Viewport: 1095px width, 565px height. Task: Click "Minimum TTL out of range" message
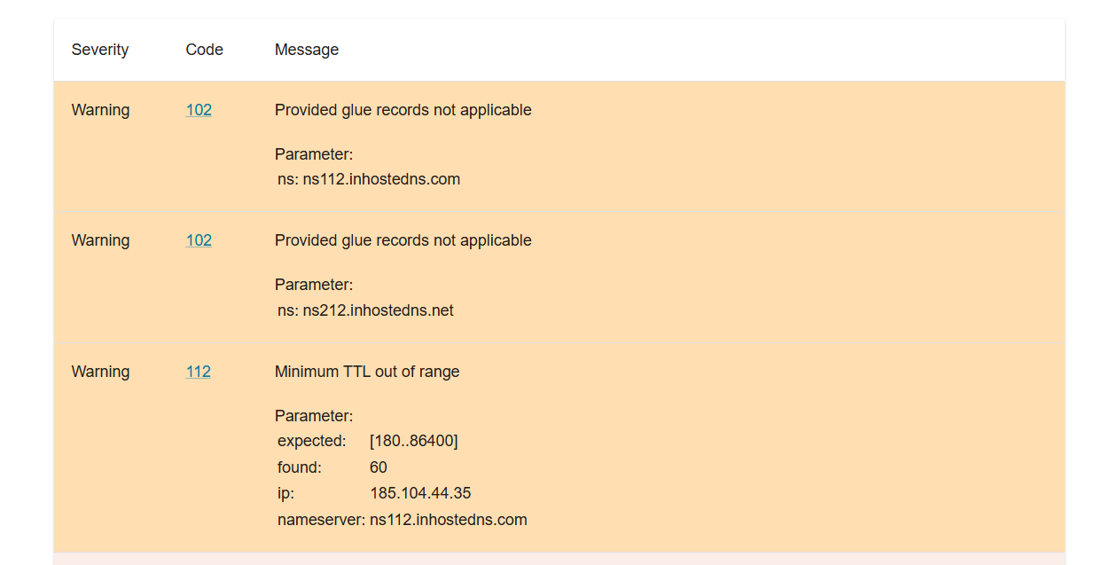[367, 372]
